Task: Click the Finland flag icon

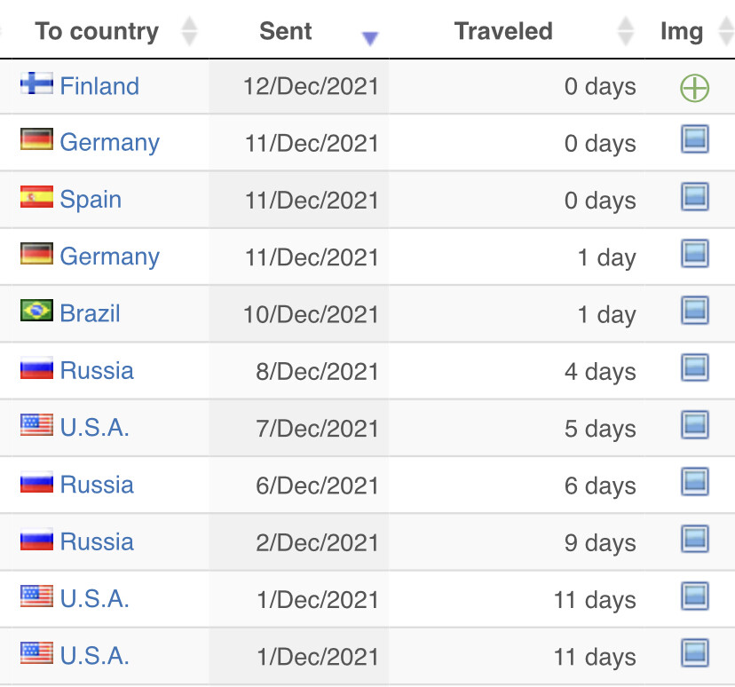Action: [x=36, y=83]
